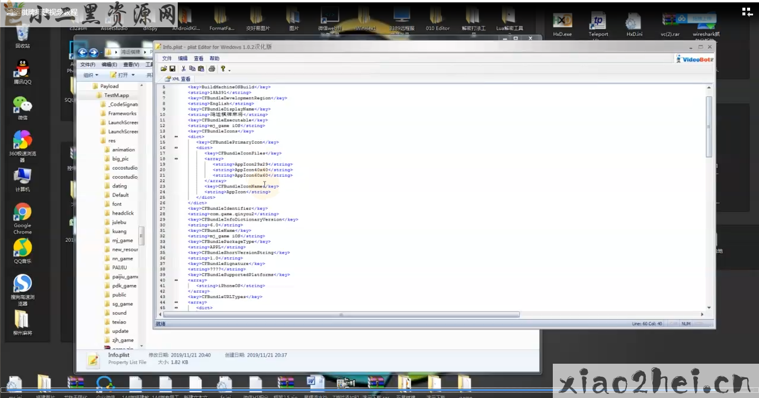Click the Open file icon in plist Editor

(x=164, y=69)
